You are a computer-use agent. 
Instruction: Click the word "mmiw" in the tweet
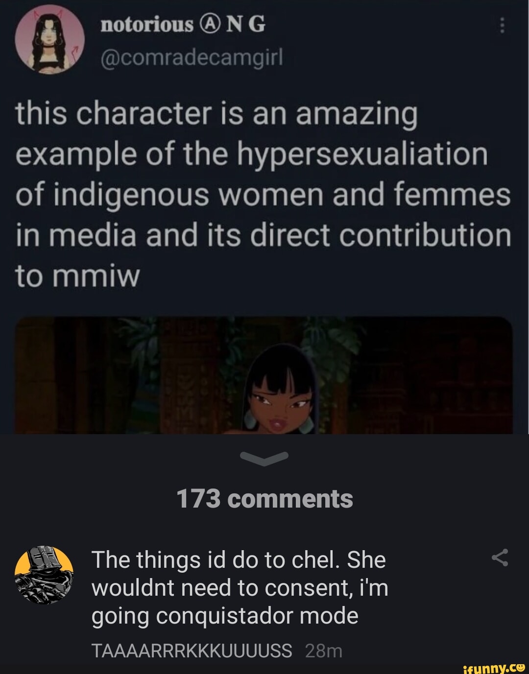point(103,276)
